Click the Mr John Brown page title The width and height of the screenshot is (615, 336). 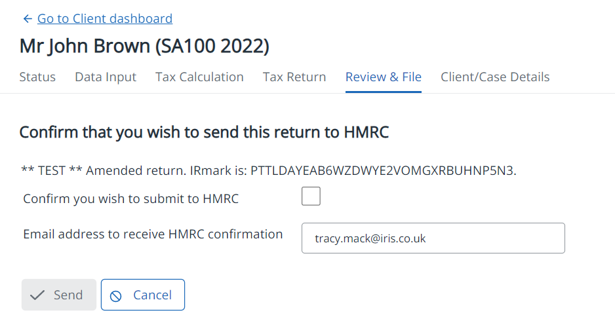(x=144, y=47)
